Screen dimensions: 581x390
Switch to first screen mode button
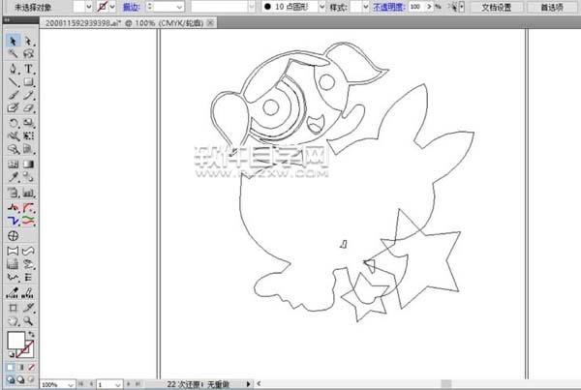click(11, 379)
